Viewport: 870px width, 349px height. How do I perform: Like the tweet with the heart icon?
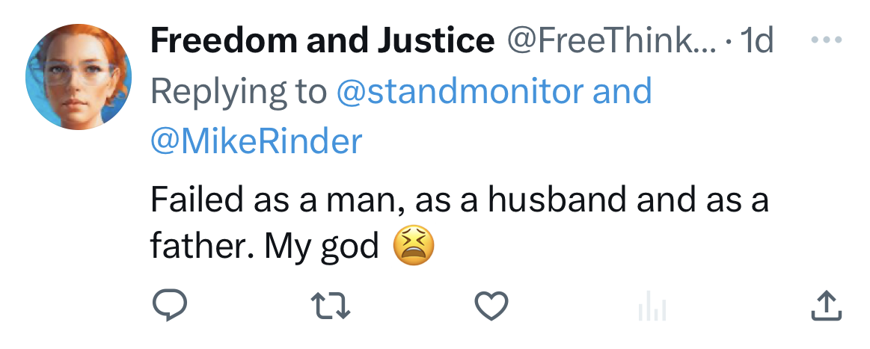(x=492, y=306)
